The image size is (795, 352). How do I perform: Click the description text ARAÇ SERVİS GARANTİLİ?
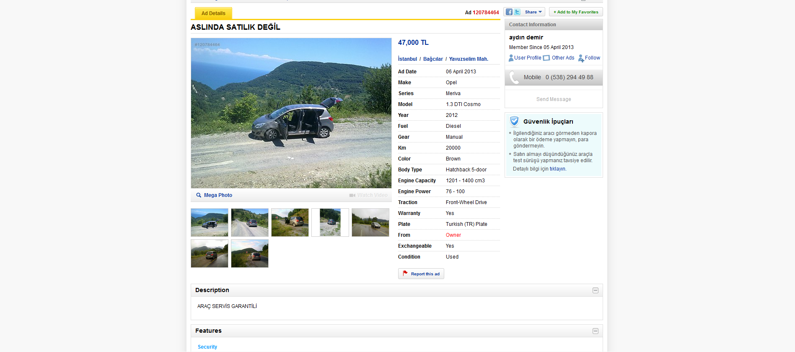pyautogui.click(x=227, y=306)
